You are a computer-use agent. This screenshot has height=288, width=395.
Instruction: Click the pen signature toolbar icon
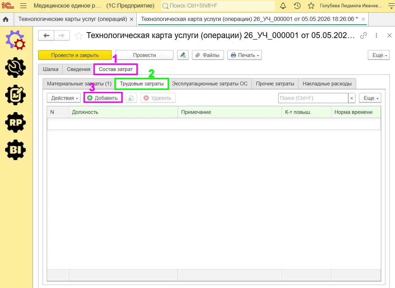(183, 55)
